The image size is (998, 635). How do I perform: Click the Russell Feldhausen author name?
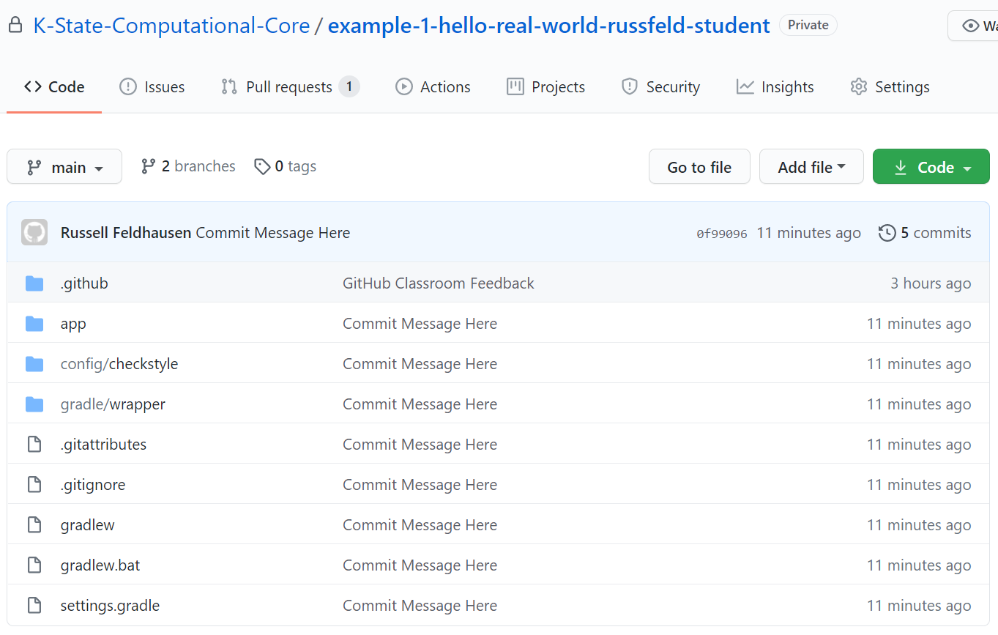126,233
